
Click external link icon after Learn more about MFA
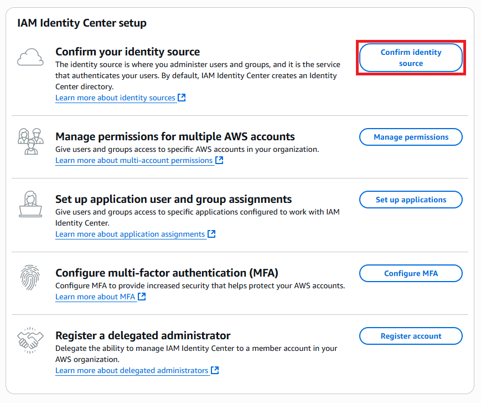point(142,297)
